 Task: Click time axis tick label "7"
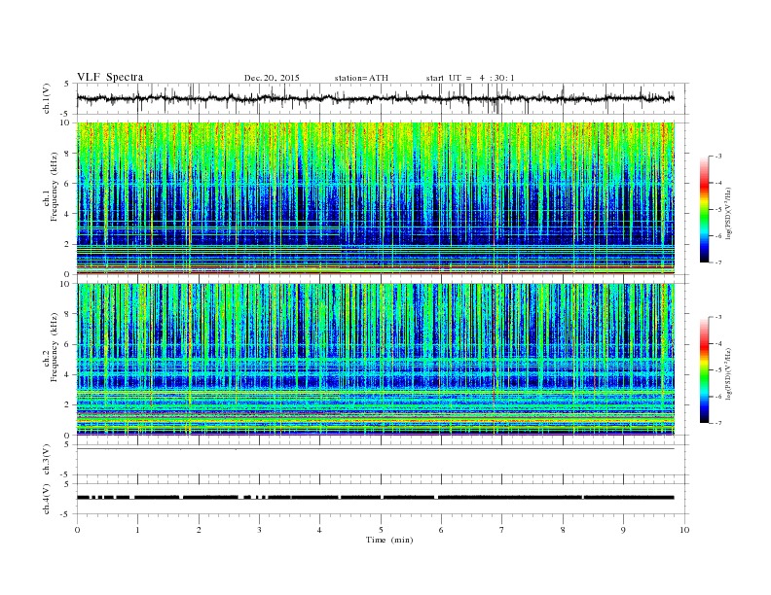(502, 530)
